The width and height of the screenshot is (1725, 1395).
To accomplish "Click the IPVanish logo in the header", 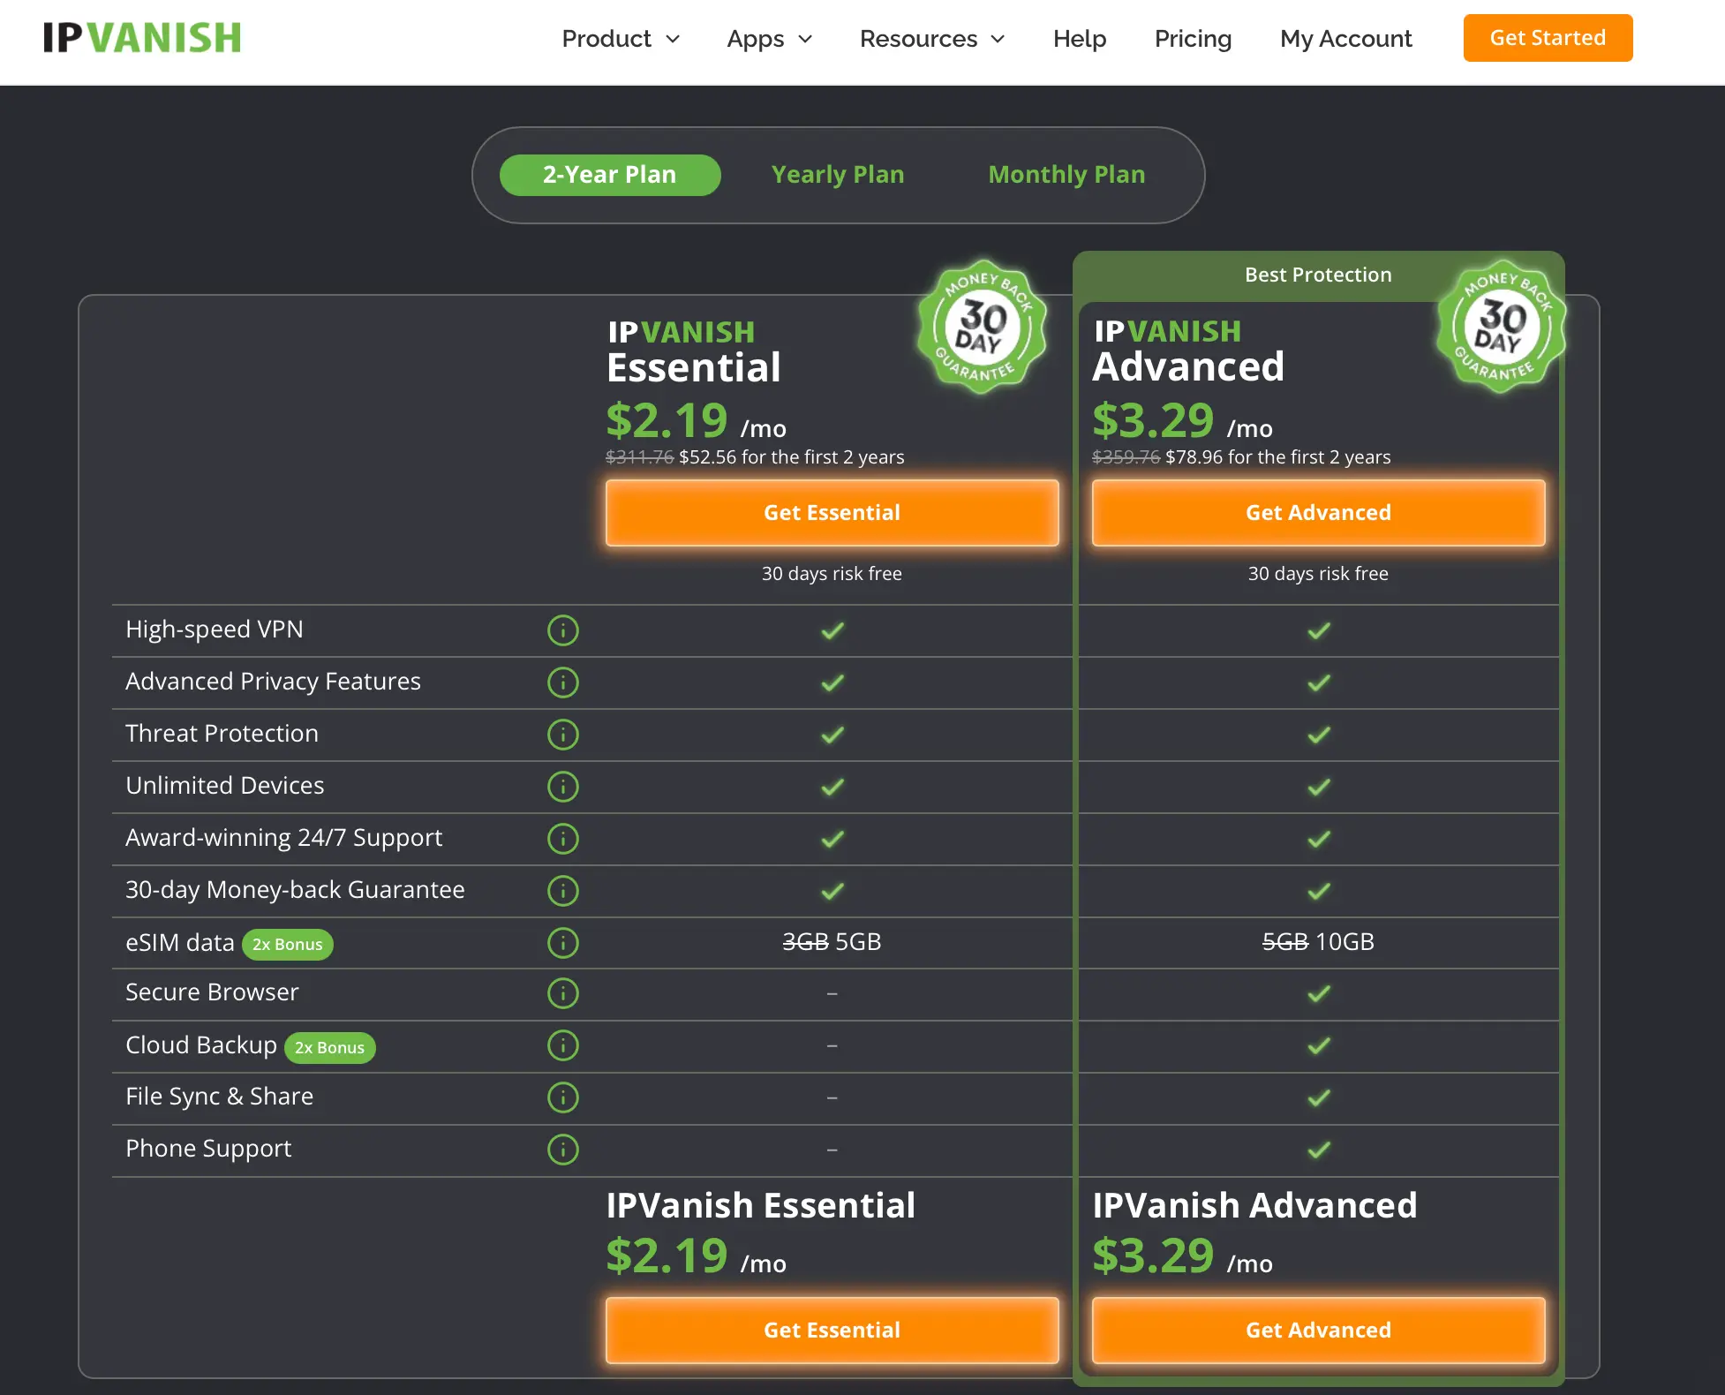I will coord(141,37).
